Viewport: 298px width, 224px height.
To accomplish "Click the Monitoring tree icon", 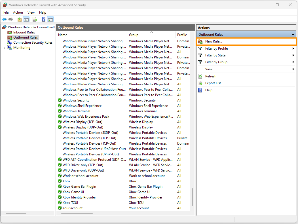I will click(x=10, y=48).
